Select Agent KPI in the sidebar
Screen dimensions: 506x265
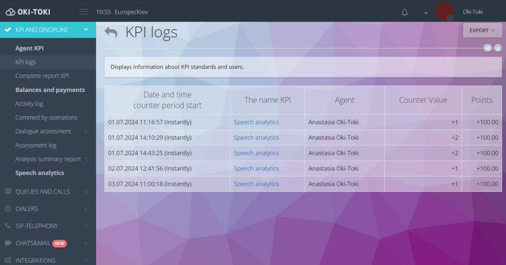pos(30,48)
